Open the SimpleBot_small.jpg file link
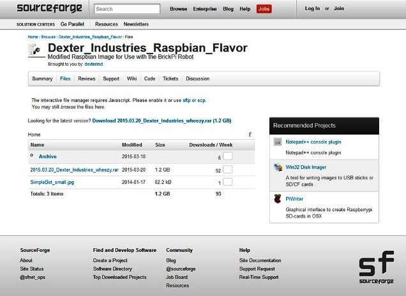406x296 pixels. click(x=52, y=182)
